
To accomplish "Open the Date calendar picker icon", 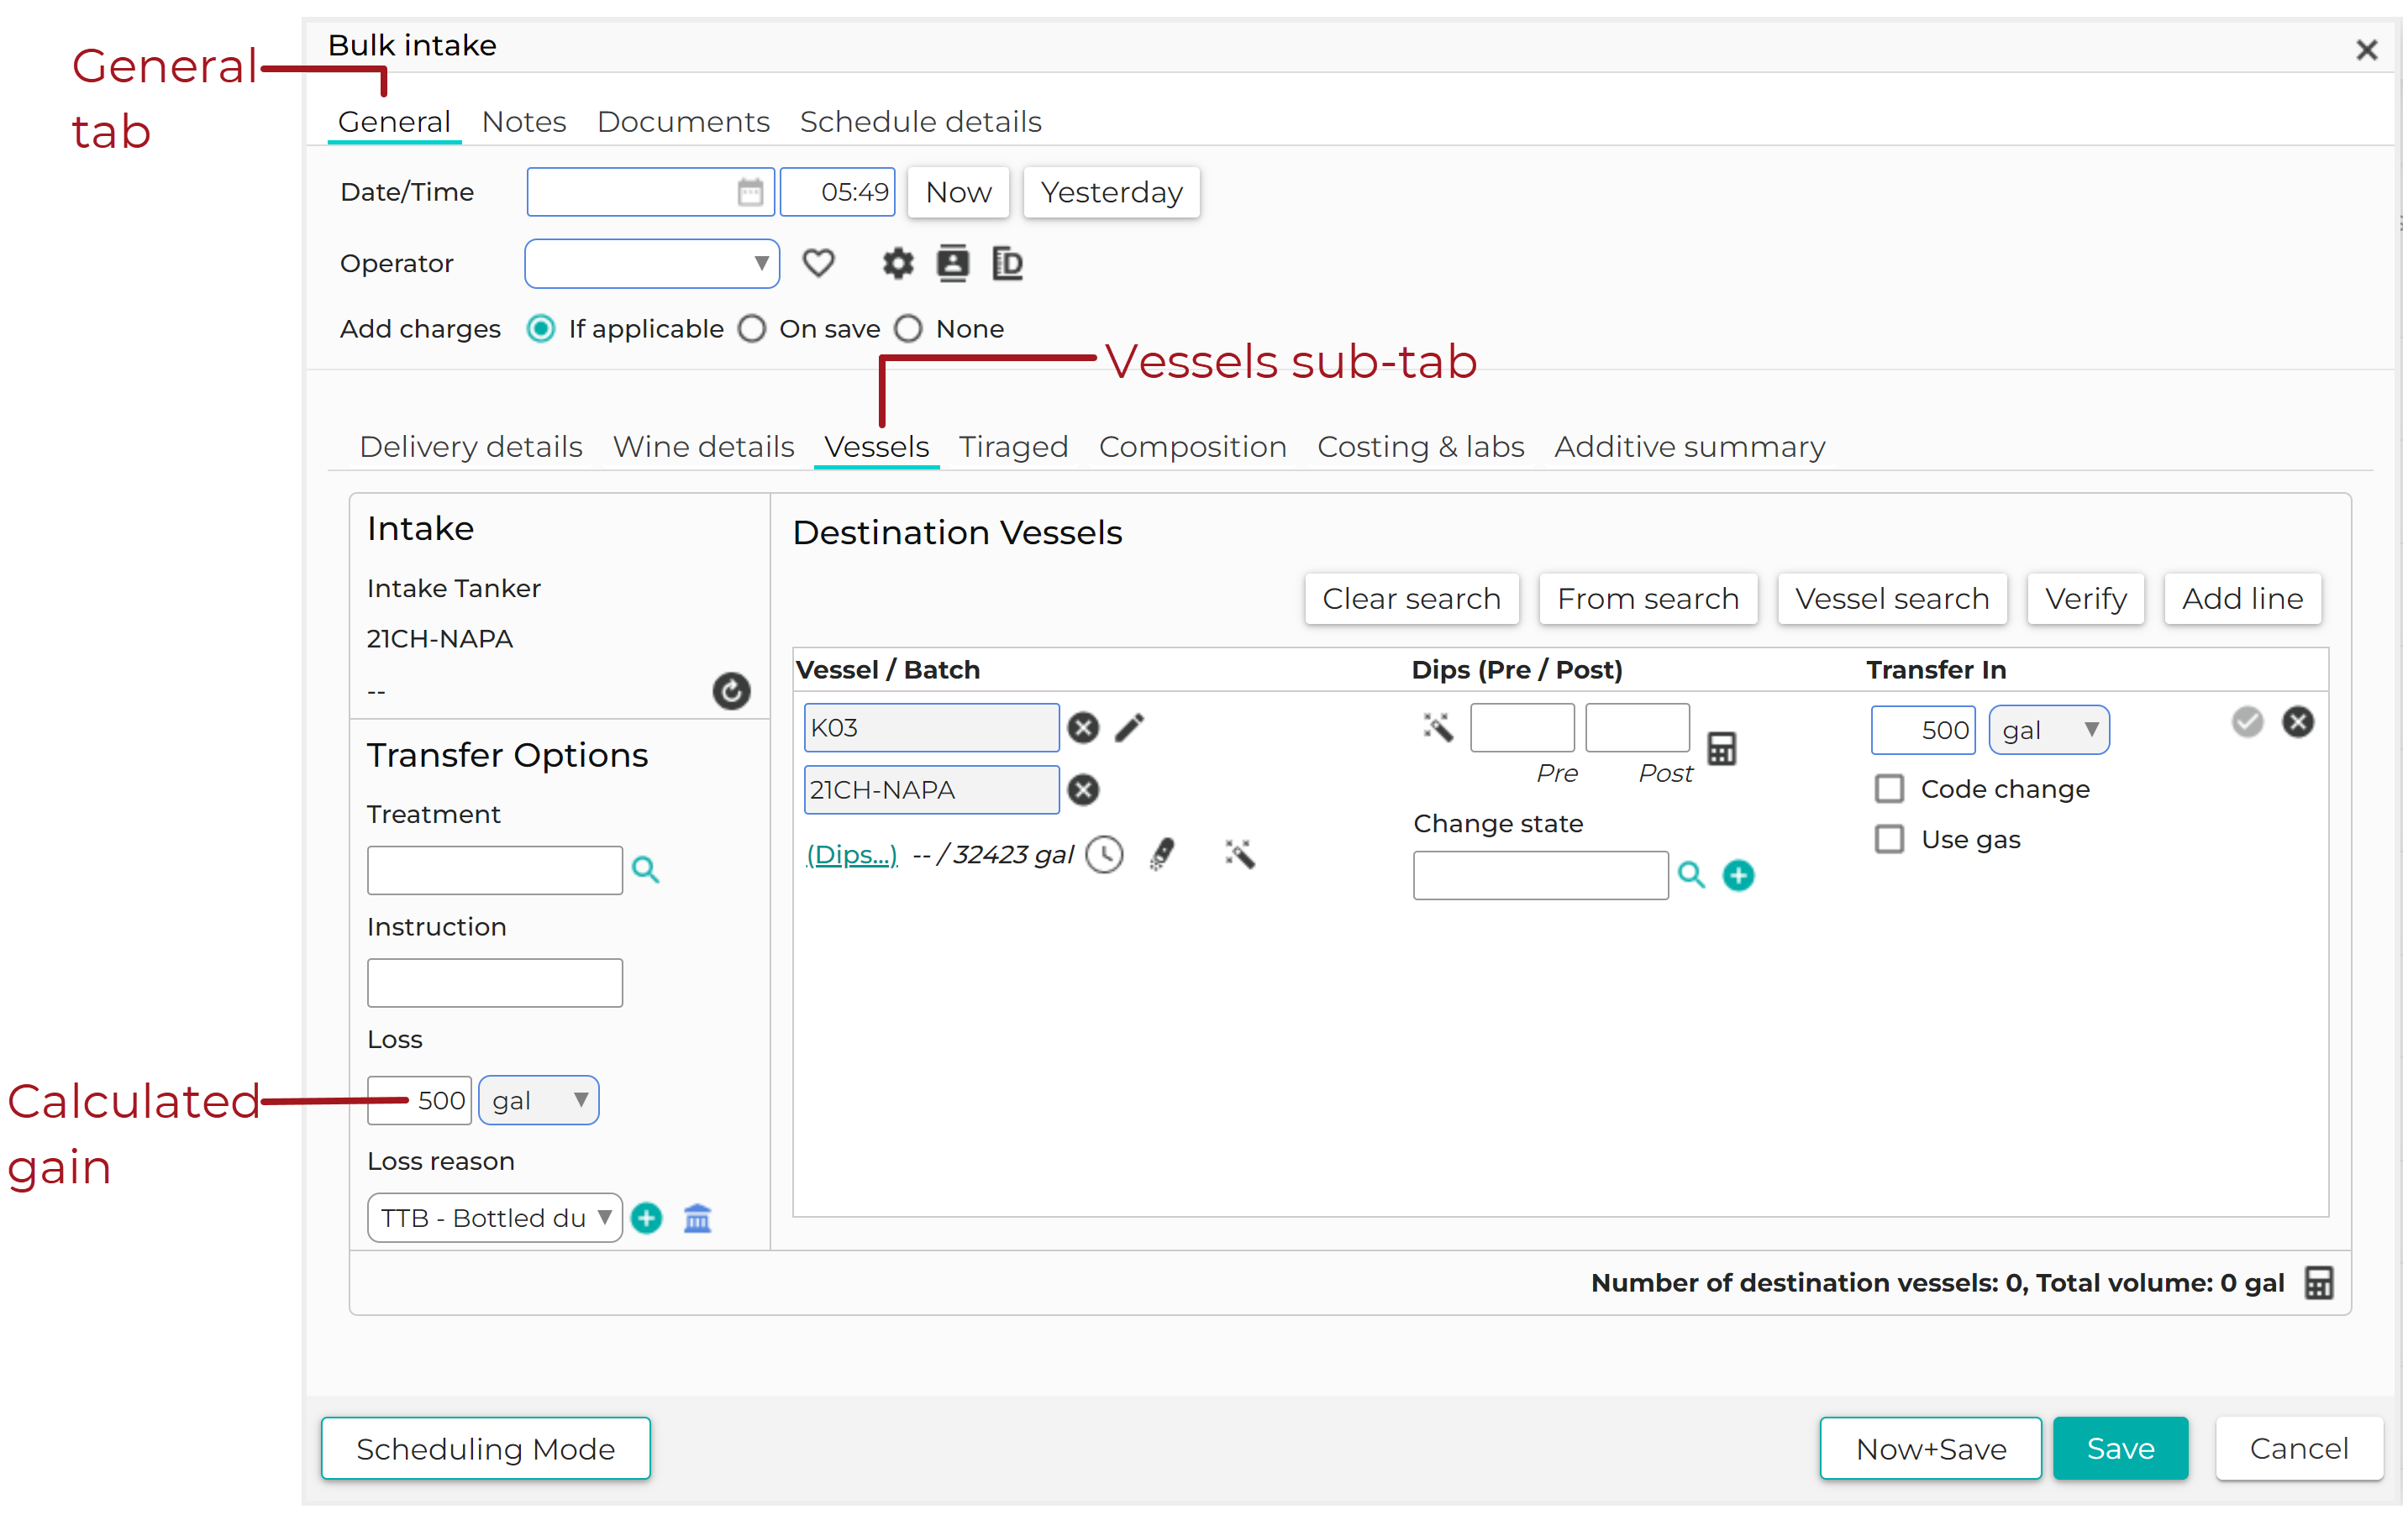I will 750,191.
